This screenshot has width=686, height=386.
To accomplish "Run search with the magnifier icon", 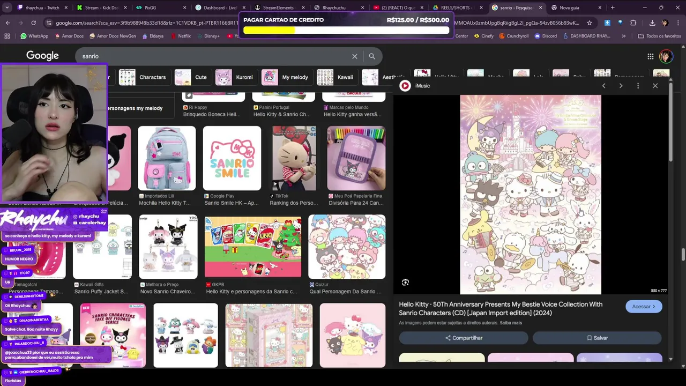I will pyautogui.click(x=372, y=56).
